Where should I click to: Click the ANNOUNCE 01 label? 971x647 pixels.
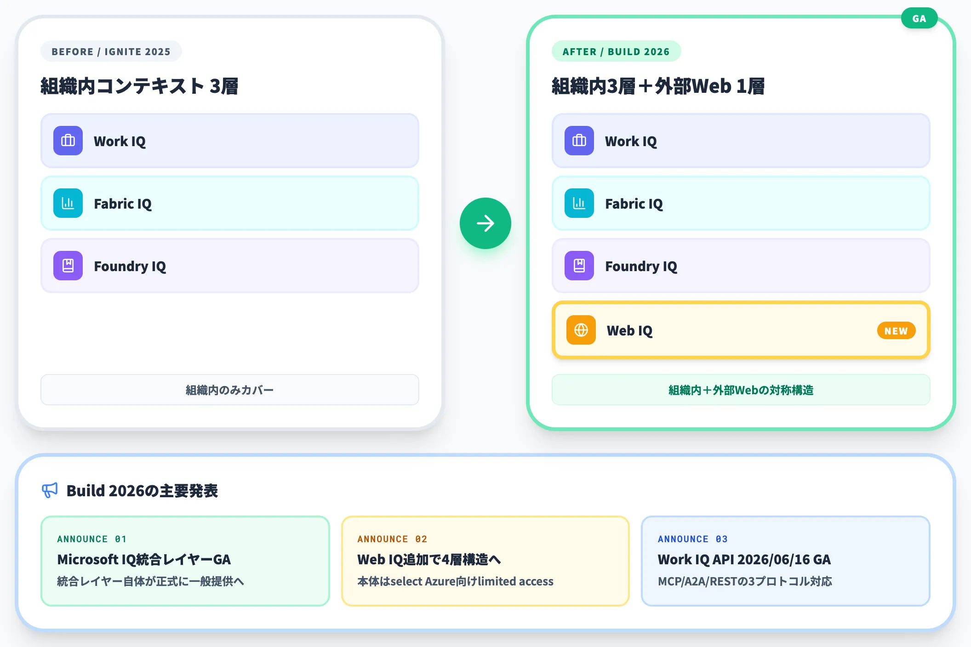tap(91, 539)
